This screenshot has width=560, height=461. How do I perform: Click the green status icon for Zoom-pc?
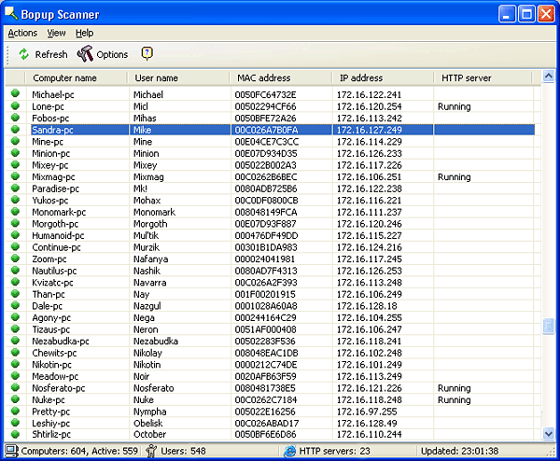click(x=15, y=258)
